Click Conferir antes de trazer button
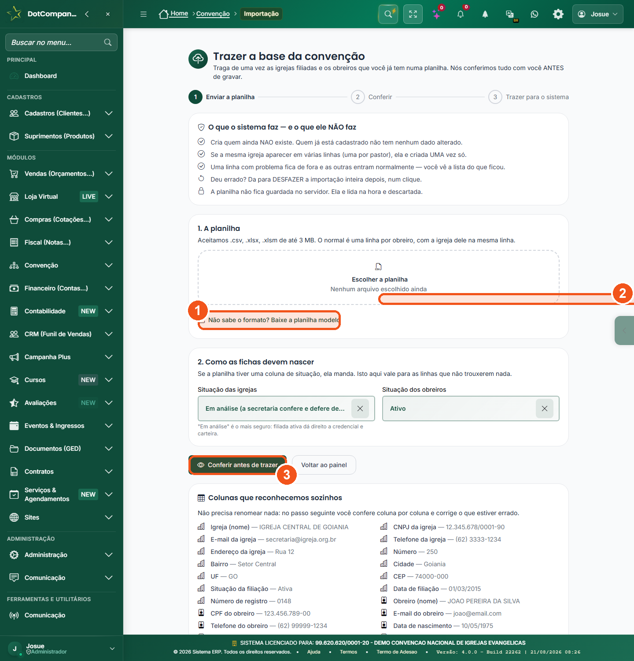The image size is (634, 661). coord(238,465)
